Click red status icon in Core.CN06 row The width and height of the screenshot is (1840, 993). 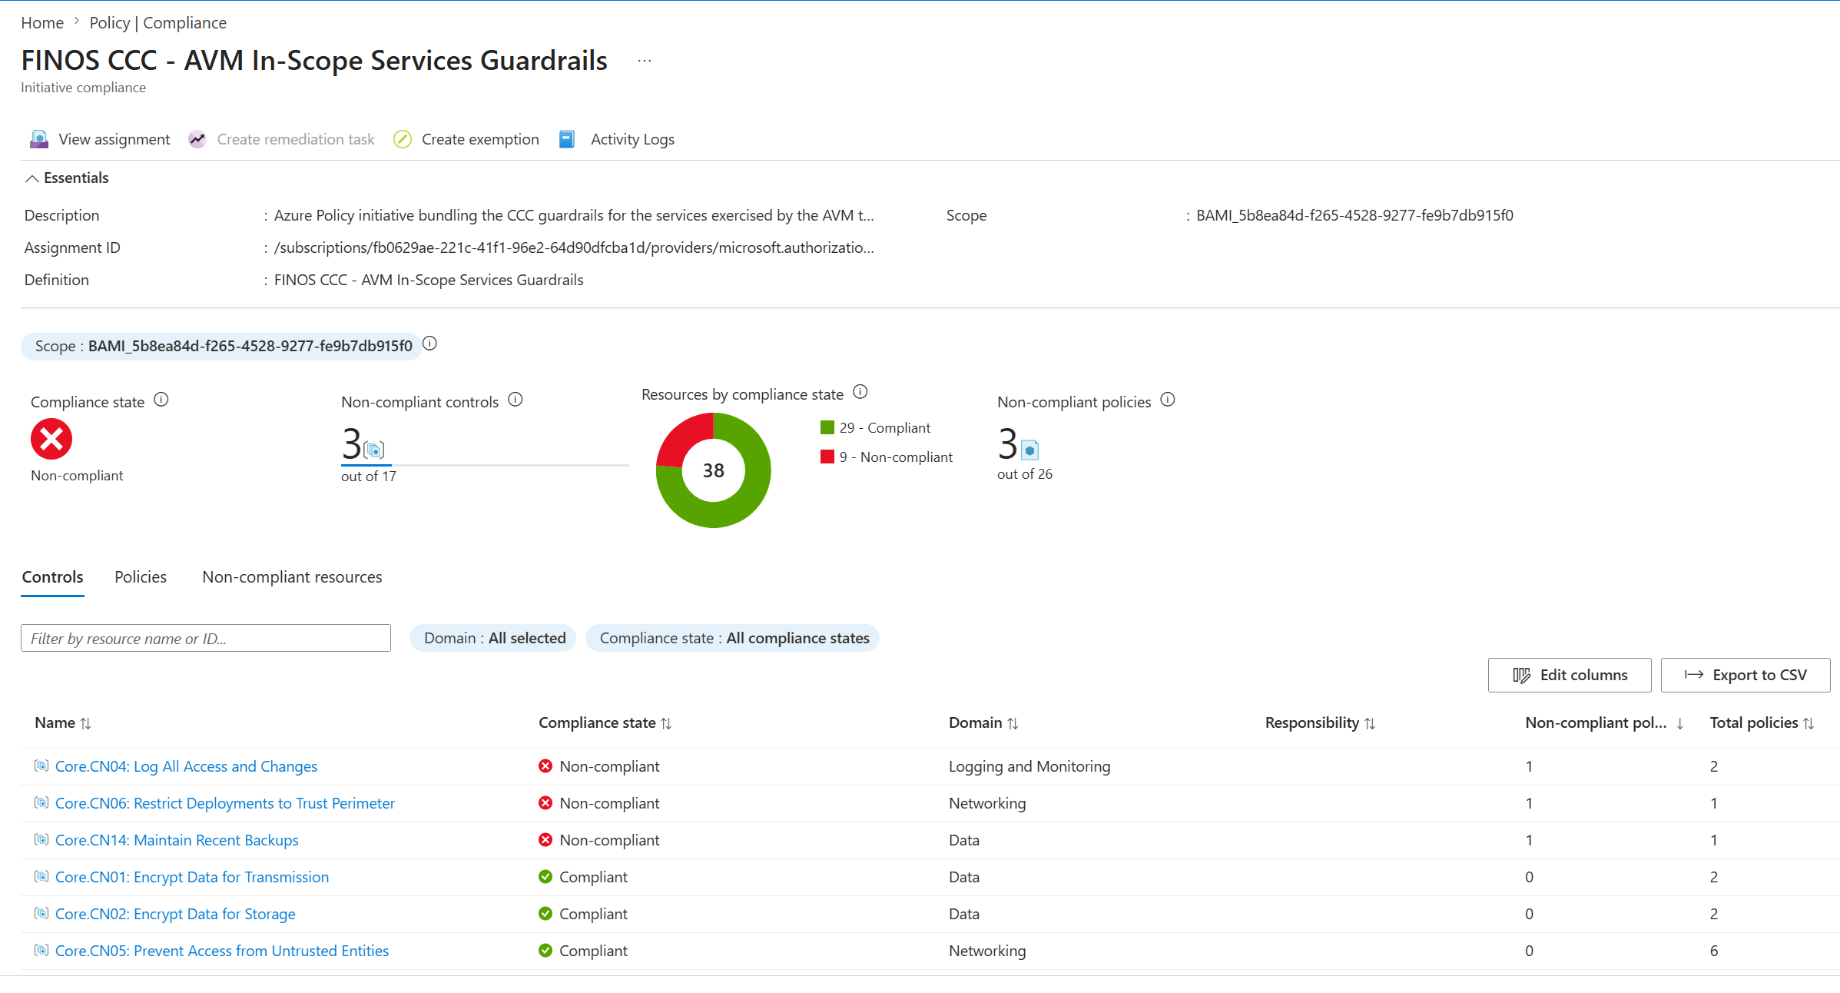(x=545, y=803)
